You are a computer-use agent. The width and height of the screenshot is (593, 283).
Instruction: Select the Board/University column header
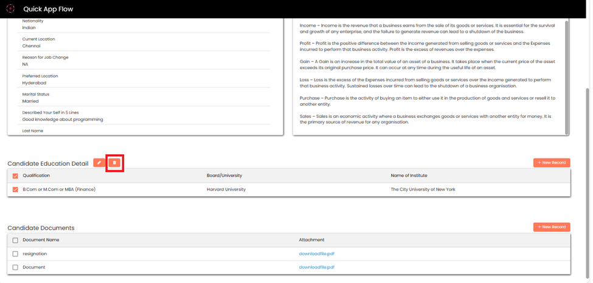coord(224,176)
